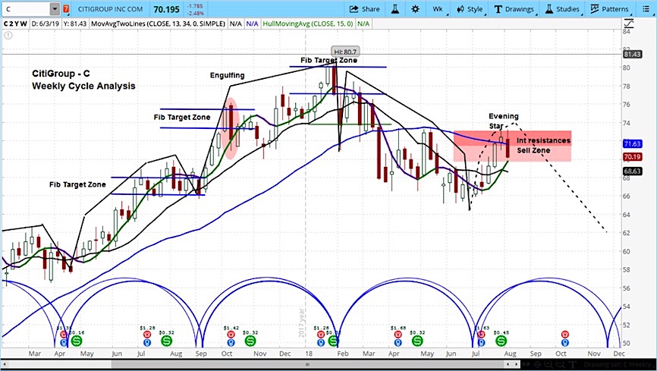
Task: Click the -2.48% percent change value
Action: click(194, 13)
